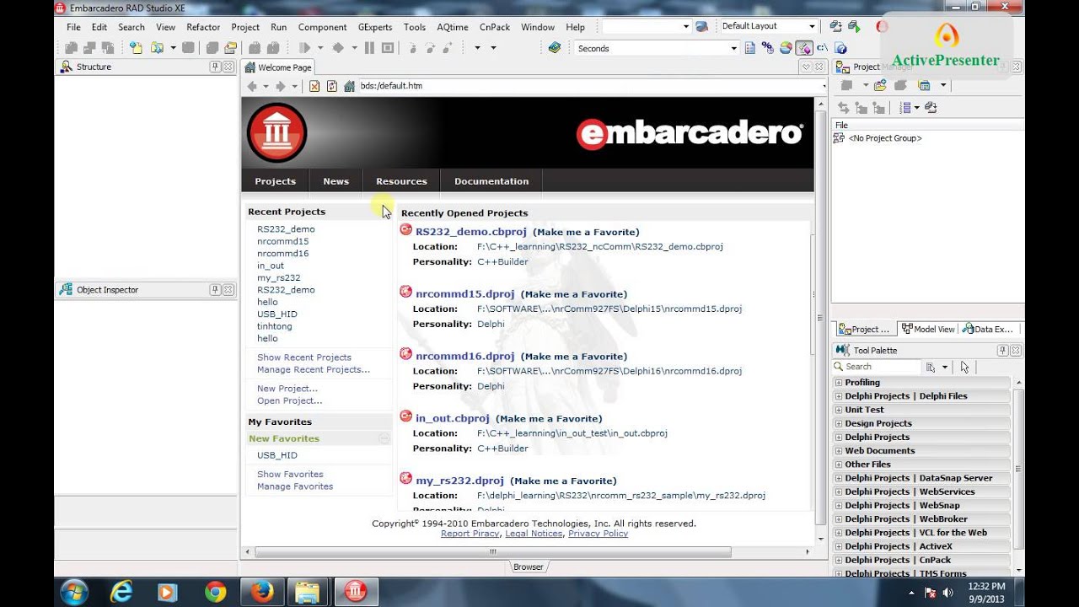Click the New Project... link
The height and width of the screenshot is (607, 1079).
287,389
